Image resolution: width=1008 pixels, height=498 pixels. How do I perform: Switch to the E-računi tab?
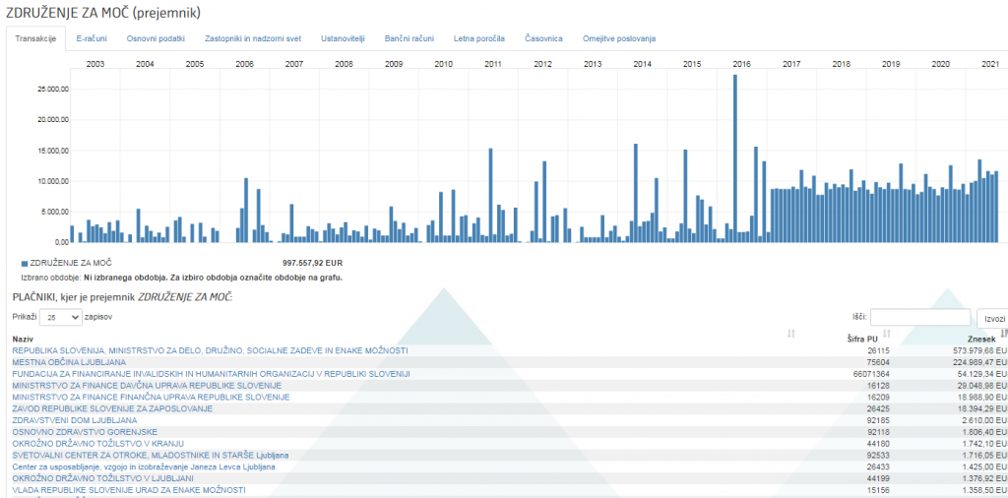pyautogui.click(x=92, y=38)
